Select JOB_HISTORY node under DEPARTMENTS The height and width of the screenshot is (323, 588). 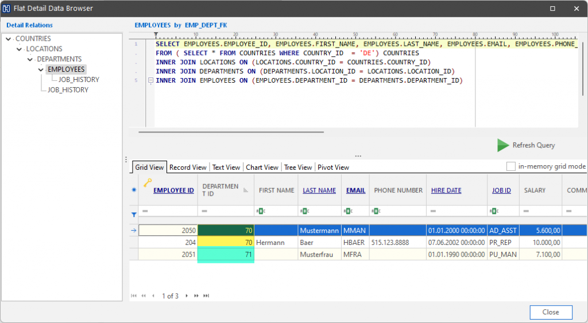coord(68,90)
